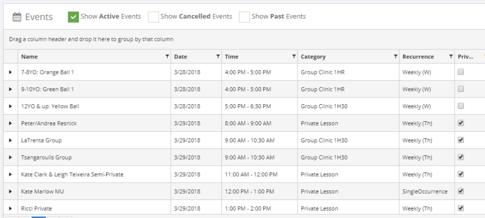Open the Category column filter icon
Screen dimensions: 485x218
tap(396, 56)
